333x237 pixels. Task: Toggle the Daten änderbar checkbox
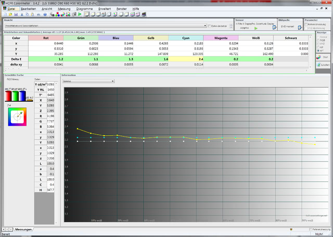click(x=209, y=26)
